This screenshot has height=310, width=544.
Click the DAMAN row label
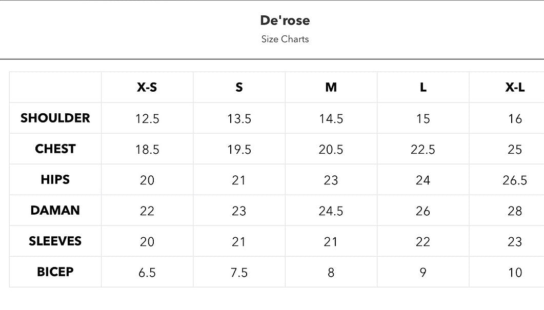pyautogui.click(x=55, y=210)
